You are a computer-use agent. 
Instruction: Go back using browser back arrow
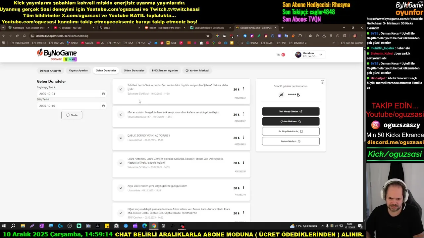coord(4,36)
